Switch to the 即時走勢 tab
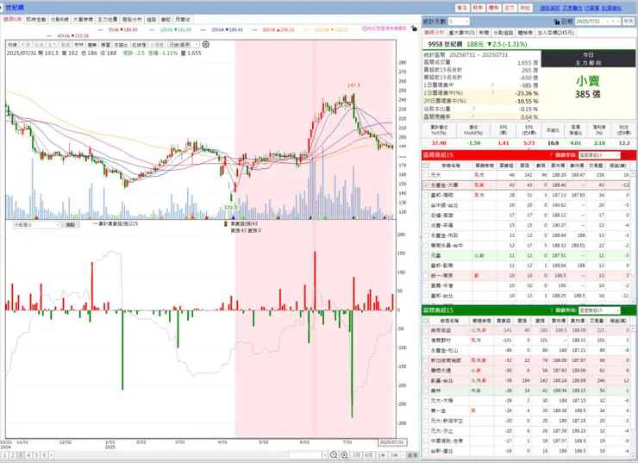The width and height of the screenshot is (638, 463). 36,20
